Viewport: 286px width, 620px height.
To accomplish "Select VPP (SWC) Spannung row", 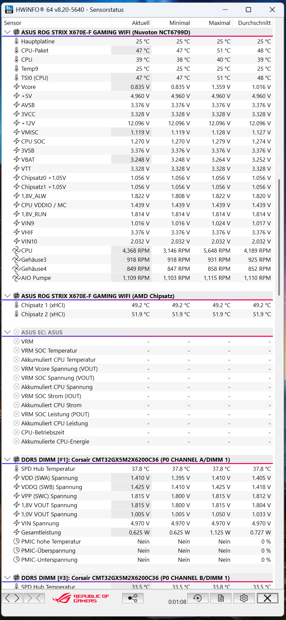I will pos(137,496).
